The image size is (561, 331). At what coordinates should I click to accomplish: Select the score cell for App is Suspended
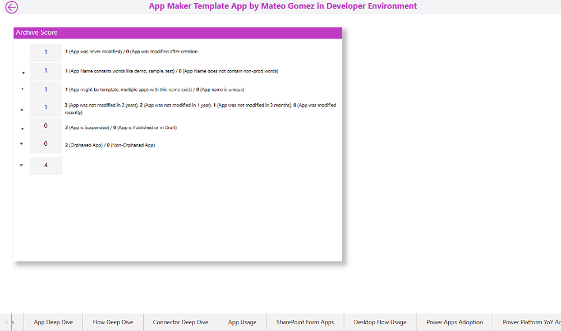point(46,126)
